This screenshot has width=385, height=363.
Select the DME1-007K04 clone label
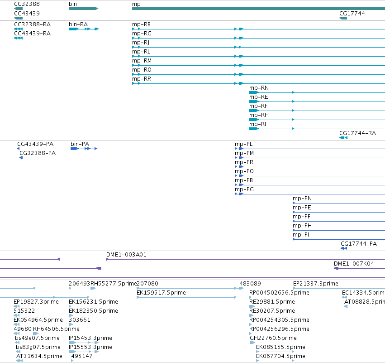(x=354, y=264)
